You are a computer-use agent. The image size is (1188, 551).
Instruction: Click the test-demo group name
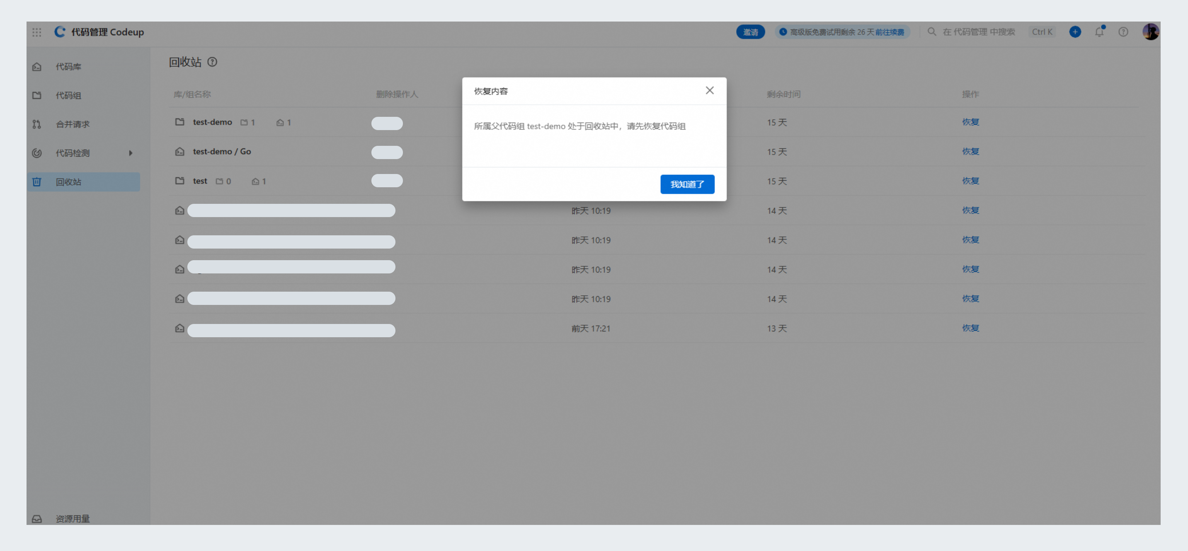212,122
